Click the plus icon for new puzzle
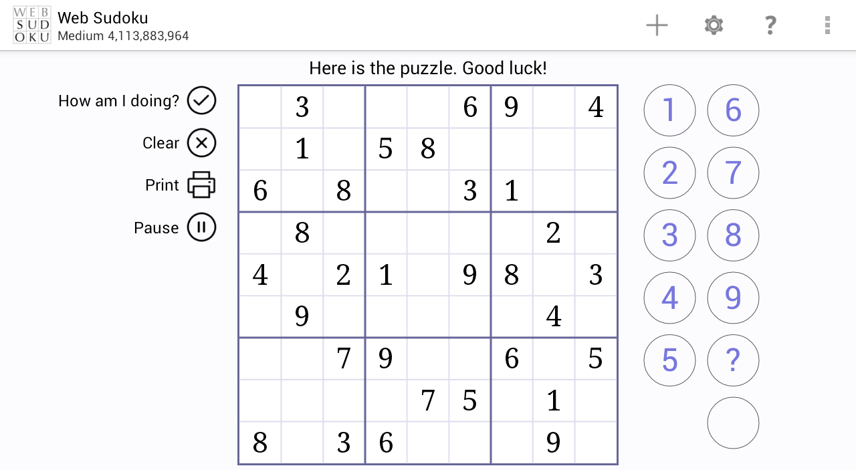This screenshot has width=856, height=470. (x=657, y=25)
